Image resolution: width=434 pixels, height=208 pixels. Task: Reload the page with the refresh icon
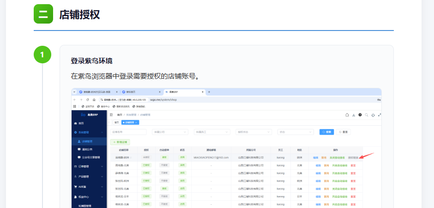pyautogui.click(x=87, y=100)
